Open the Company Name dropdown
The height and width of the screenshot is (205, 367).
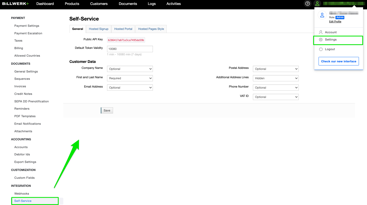click(130, 69)
